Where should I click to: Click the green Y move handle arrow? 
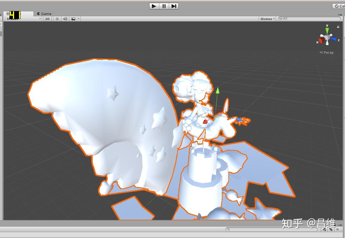(x=218, y=90)
